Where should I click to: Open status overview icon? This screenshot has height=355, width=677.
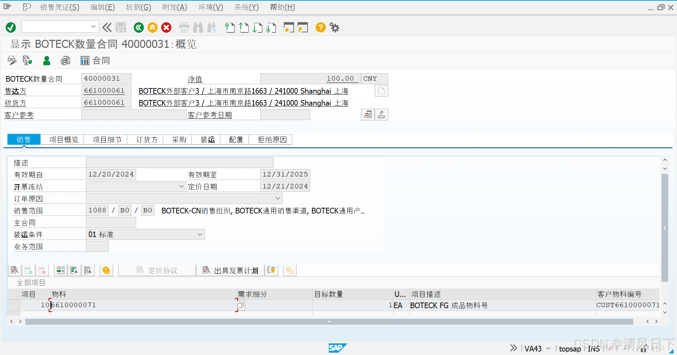coord(66,60)
